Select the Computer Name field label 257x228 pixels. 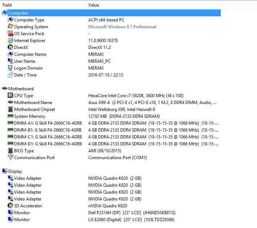click(x=30, y=54)
